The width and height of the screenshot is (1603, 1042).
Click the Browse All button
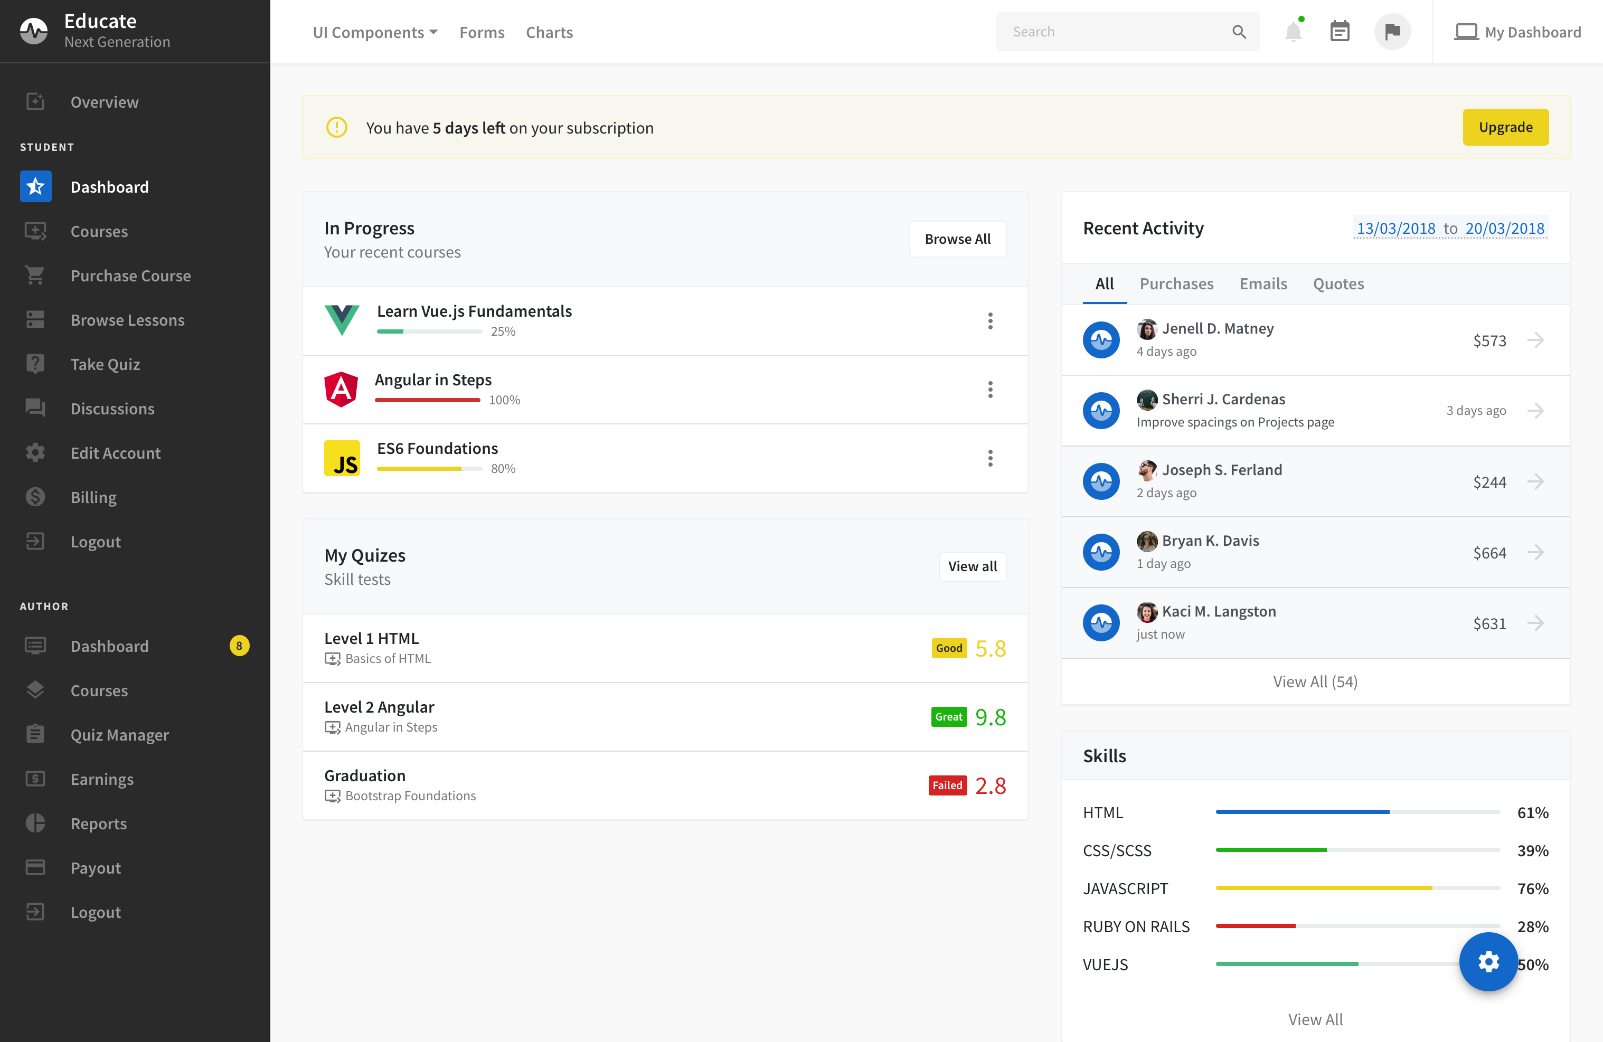point(957,239)
